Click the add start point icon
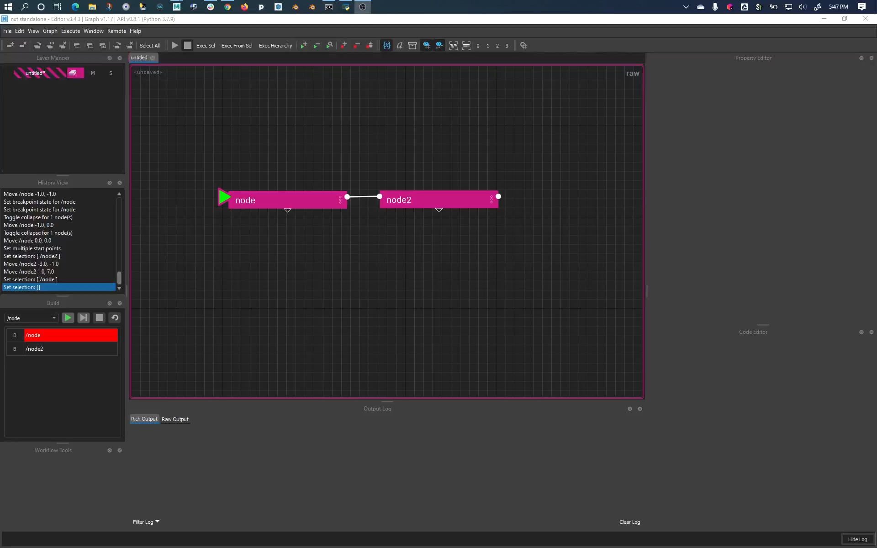The image size is (877, 548). click(x=304, y=45)
